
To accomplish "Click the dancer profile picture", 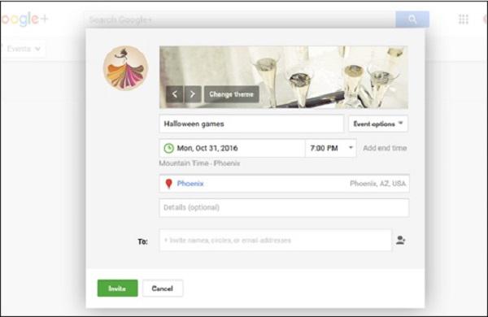I will coord(126,68).
